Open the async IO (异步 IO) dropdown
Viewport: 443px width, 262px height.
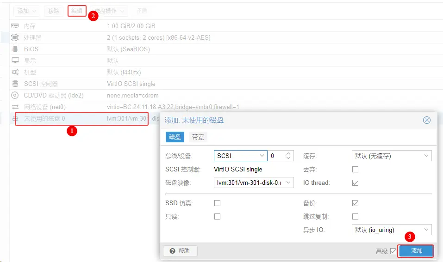[392, 230]
